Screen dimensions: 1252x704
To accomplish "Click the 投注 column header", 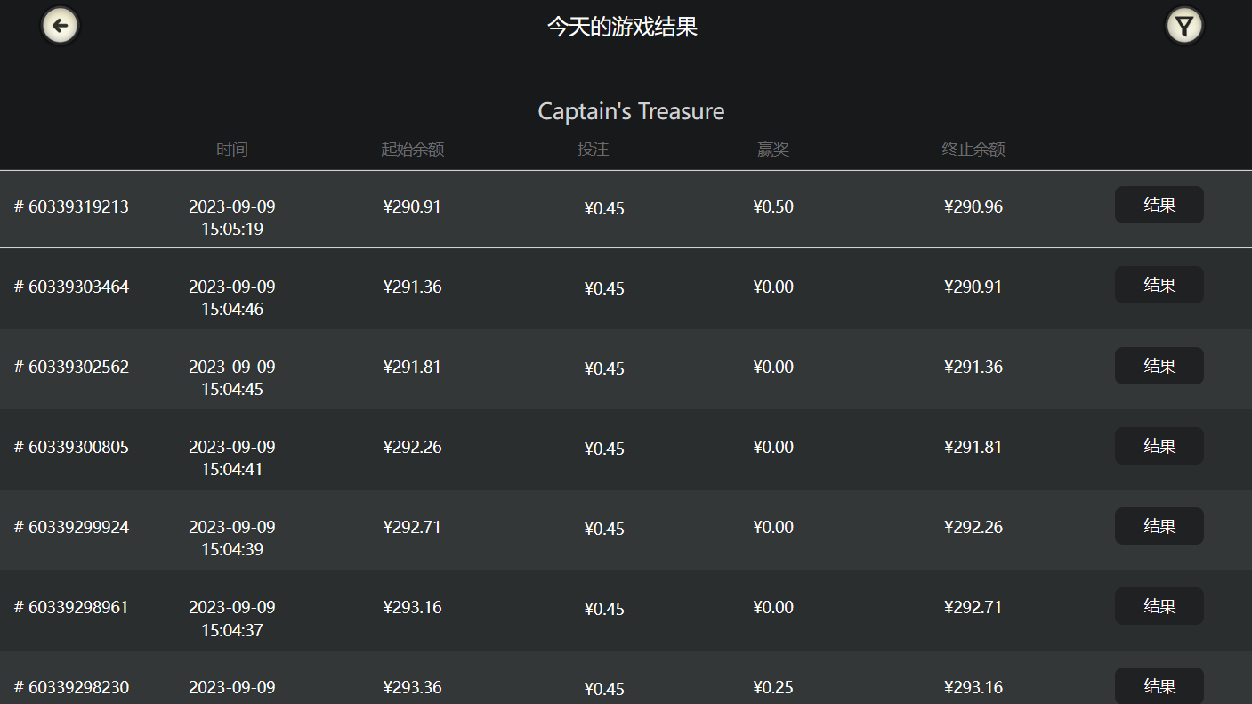I will 593,150.
